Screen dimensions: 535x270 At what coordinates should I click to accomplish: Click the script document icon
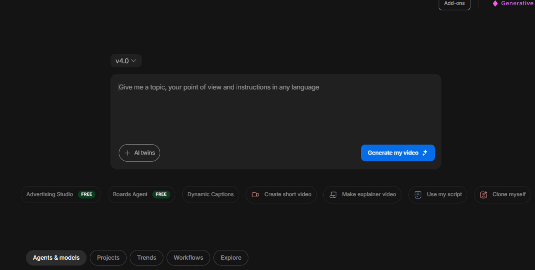point(418,195)
